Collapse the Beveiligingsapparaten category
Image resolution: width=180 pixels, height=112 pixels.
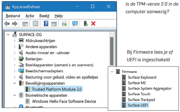click(x=14, y=83)
